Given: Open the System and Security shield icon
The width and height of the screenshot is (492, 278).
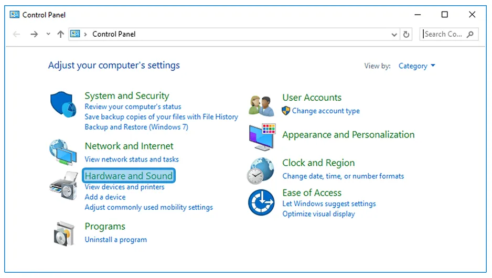Looking at the screenshot, I should pyautogui.click(x=63, y=104).
